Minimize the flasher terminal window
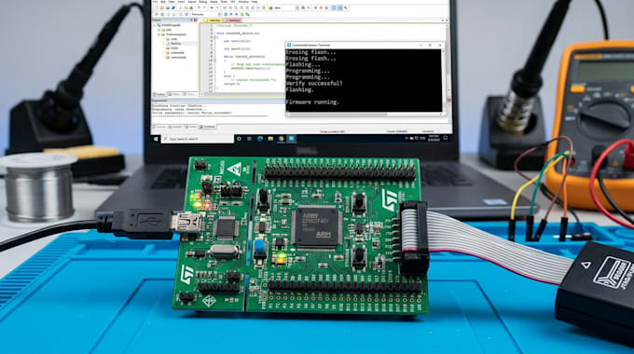The height and width of the screenshot is (354, 634). tap(420, 45)
